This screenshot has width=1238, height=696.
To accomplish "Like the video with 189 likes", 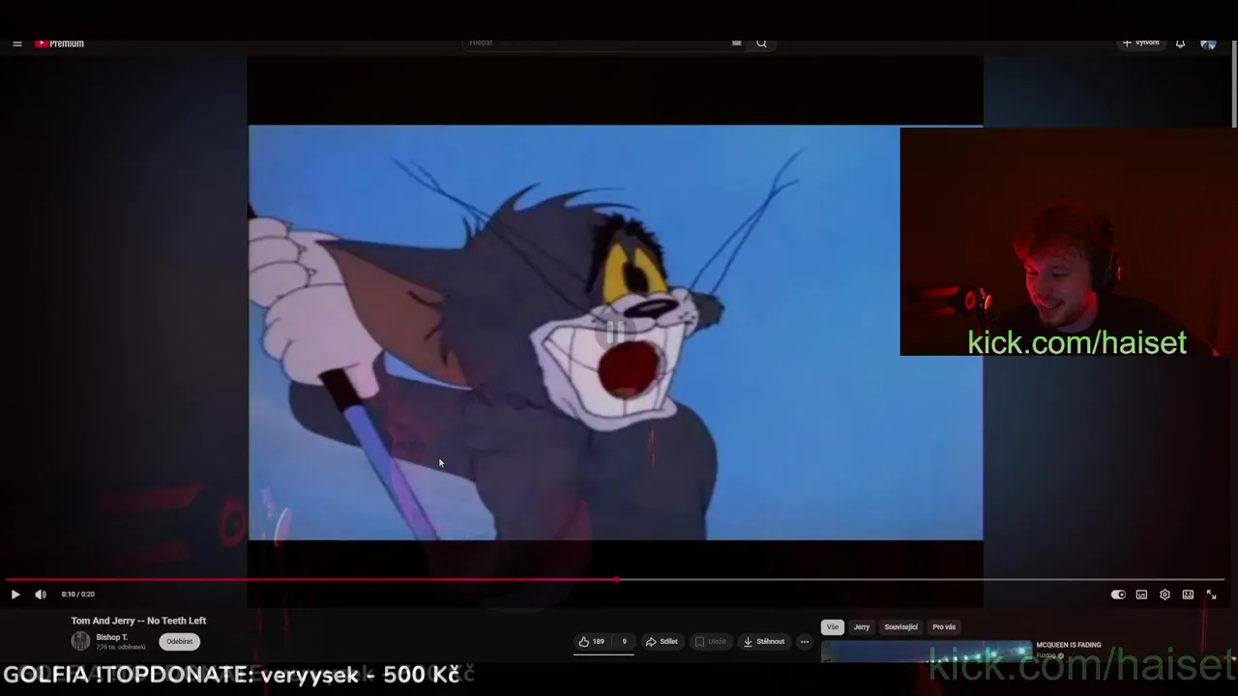I will point(592,642).
